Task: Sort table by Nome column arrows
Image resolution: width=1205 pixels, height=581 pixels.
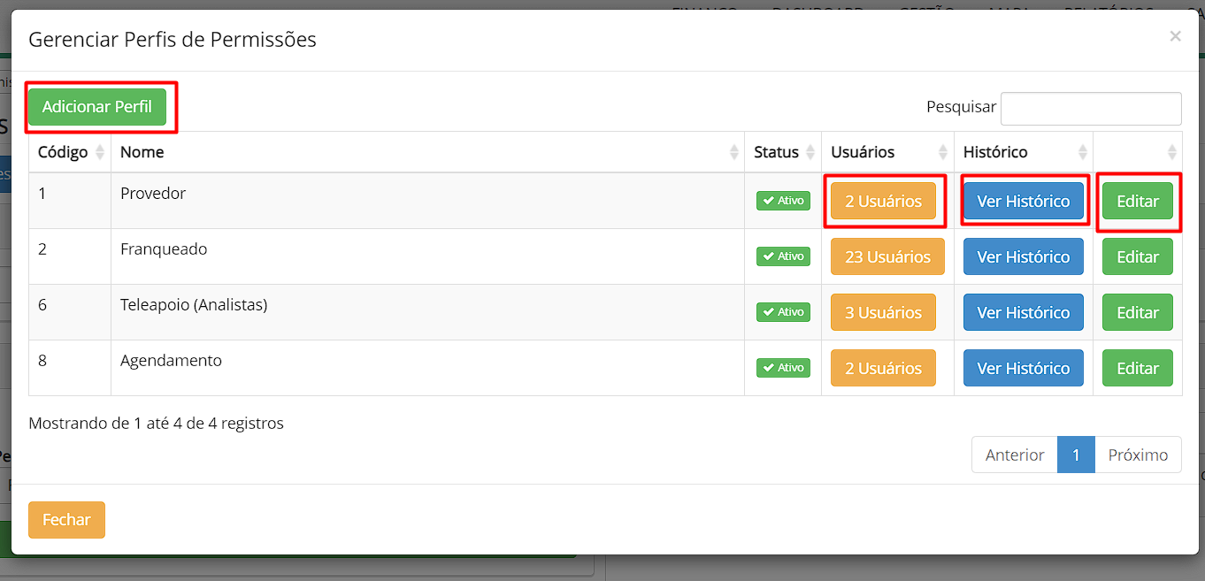Action: point(733,152)
